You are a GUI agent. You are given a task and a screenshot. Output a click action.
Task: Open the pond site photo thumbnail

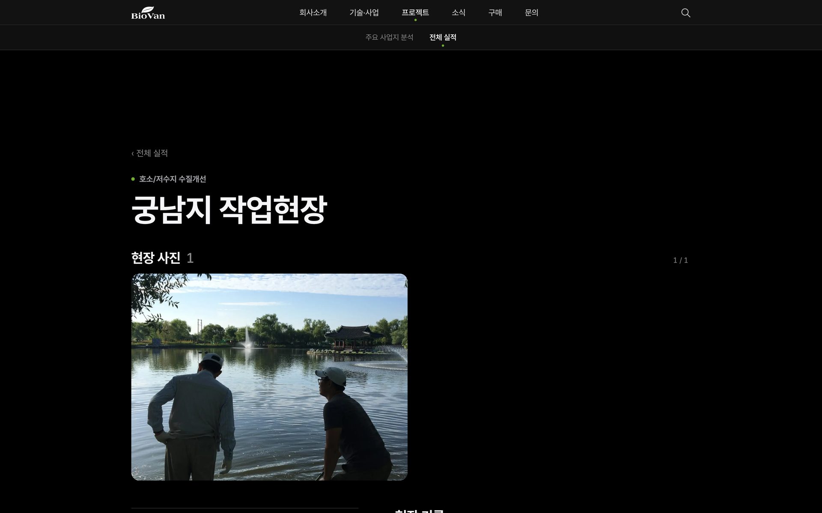pyautogui.click(x=269, y=377)
